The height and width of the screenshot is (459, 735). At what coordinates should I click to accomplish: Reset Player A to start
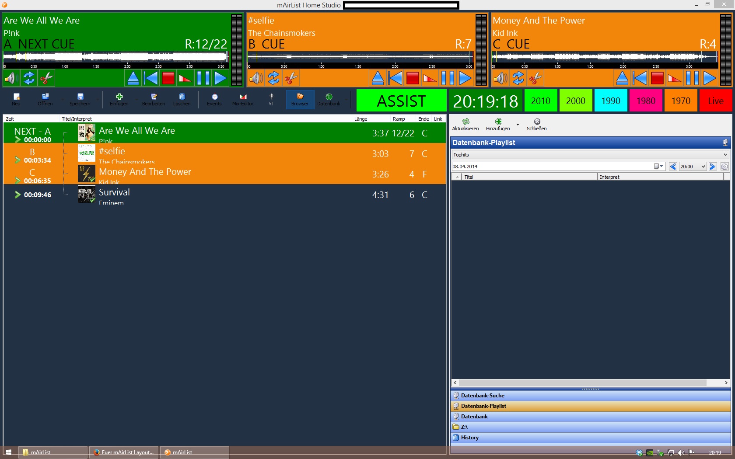click(x=150, y=78)
